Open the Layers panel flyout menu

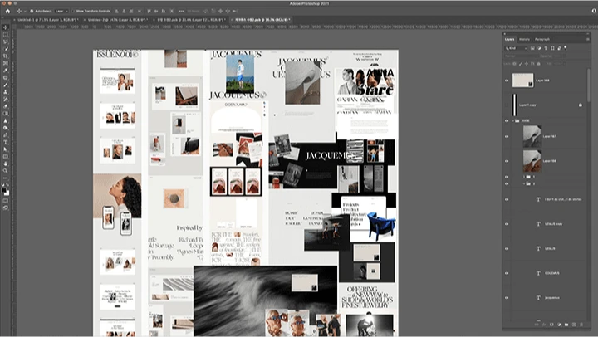(588, 39)
